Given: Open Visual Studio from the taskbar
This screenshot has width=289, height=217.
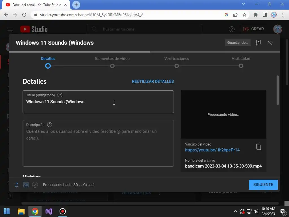Looking at the screenshot, I should pos(49,211).
